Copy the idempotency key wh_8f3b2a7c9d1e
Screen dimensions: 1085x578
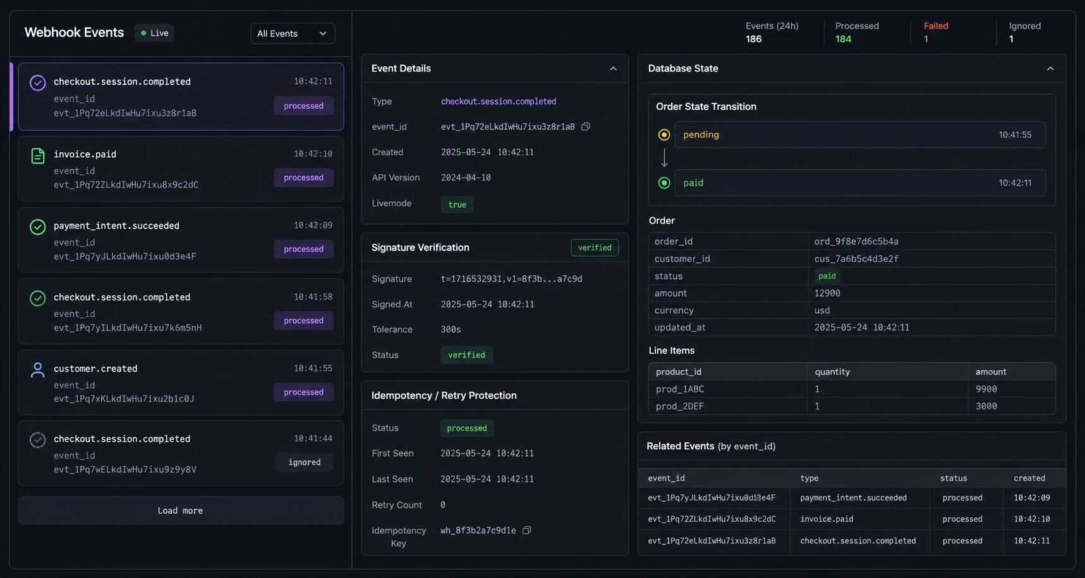coord(526,530)
